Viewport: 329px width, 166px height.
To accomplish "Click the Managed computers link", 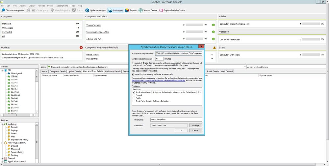I will [x=7, y=24].
